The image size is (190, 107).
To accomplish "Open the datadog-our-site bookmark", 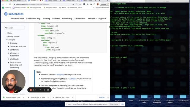I will tap(19, 8).
